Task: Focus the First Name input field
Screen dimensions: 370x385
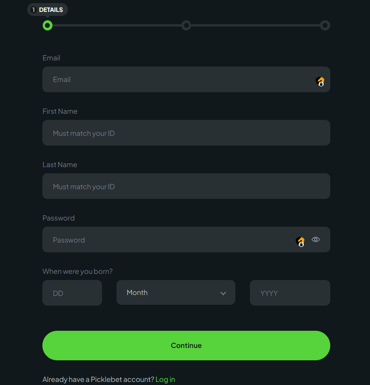Action: point(186,133)
